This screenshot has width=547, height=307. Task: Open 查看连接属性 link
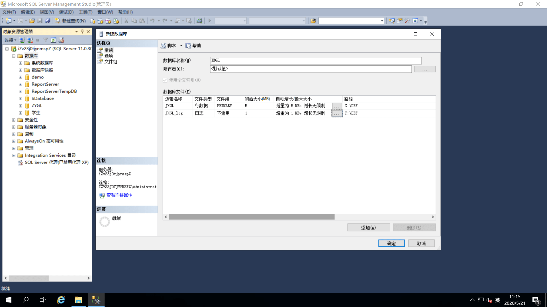click(119, 195)
